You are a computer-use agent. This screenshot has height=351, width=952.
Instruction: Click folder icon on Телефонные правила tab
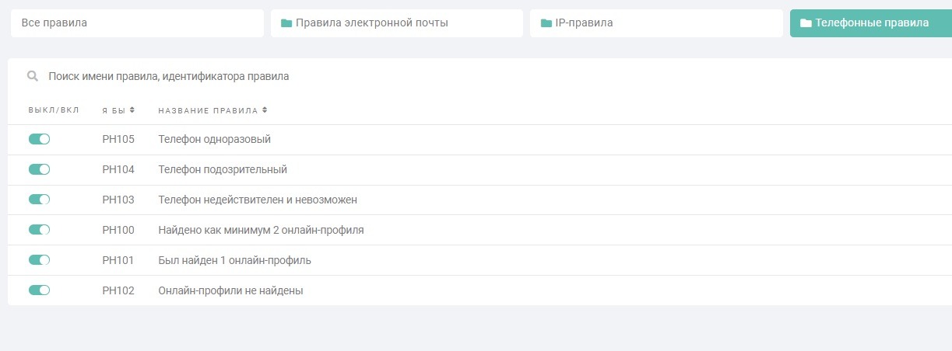pos(806,23)
